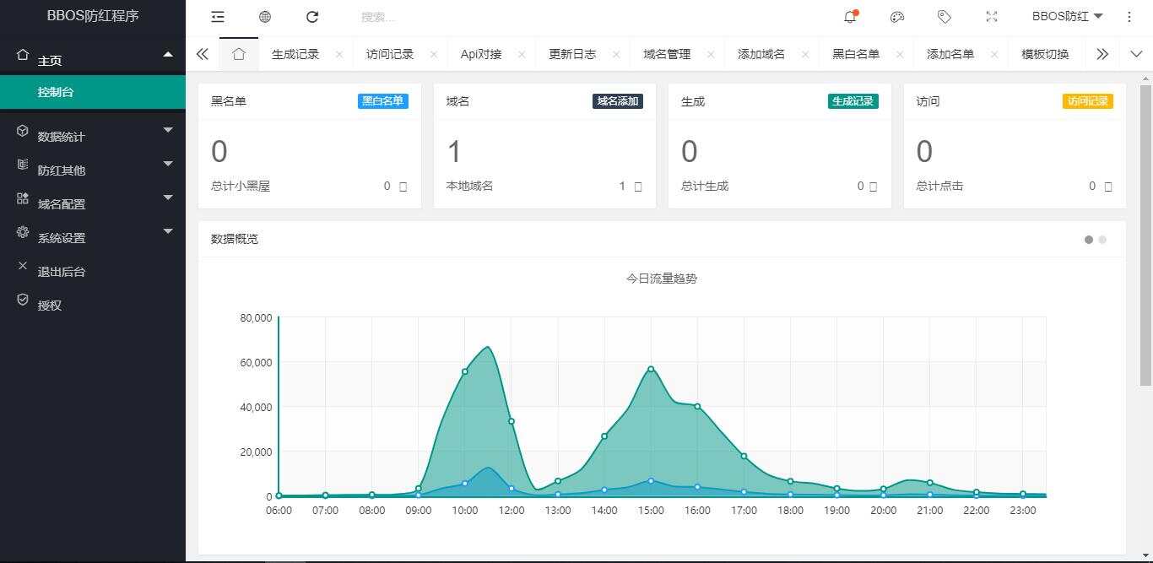Image resolution: width=1153 pixels, height=563 pixels.
Task: Click the home icon tab
Action: (239, 53)
